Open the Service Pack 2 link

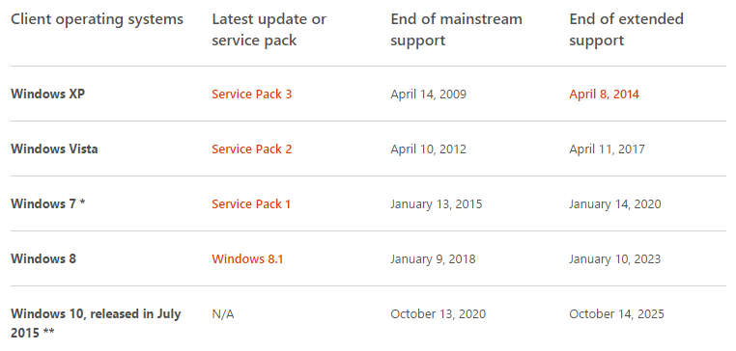251,149
